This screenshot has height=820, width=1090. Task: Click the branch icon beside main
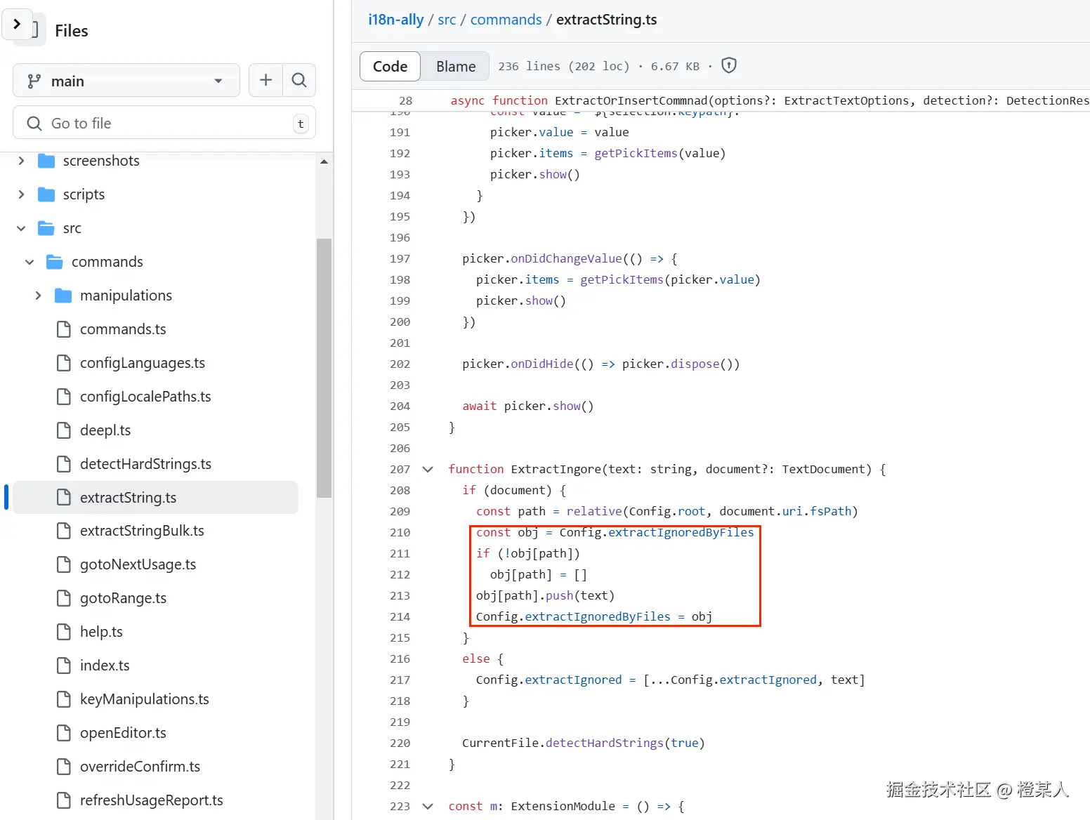coord(34,81)
